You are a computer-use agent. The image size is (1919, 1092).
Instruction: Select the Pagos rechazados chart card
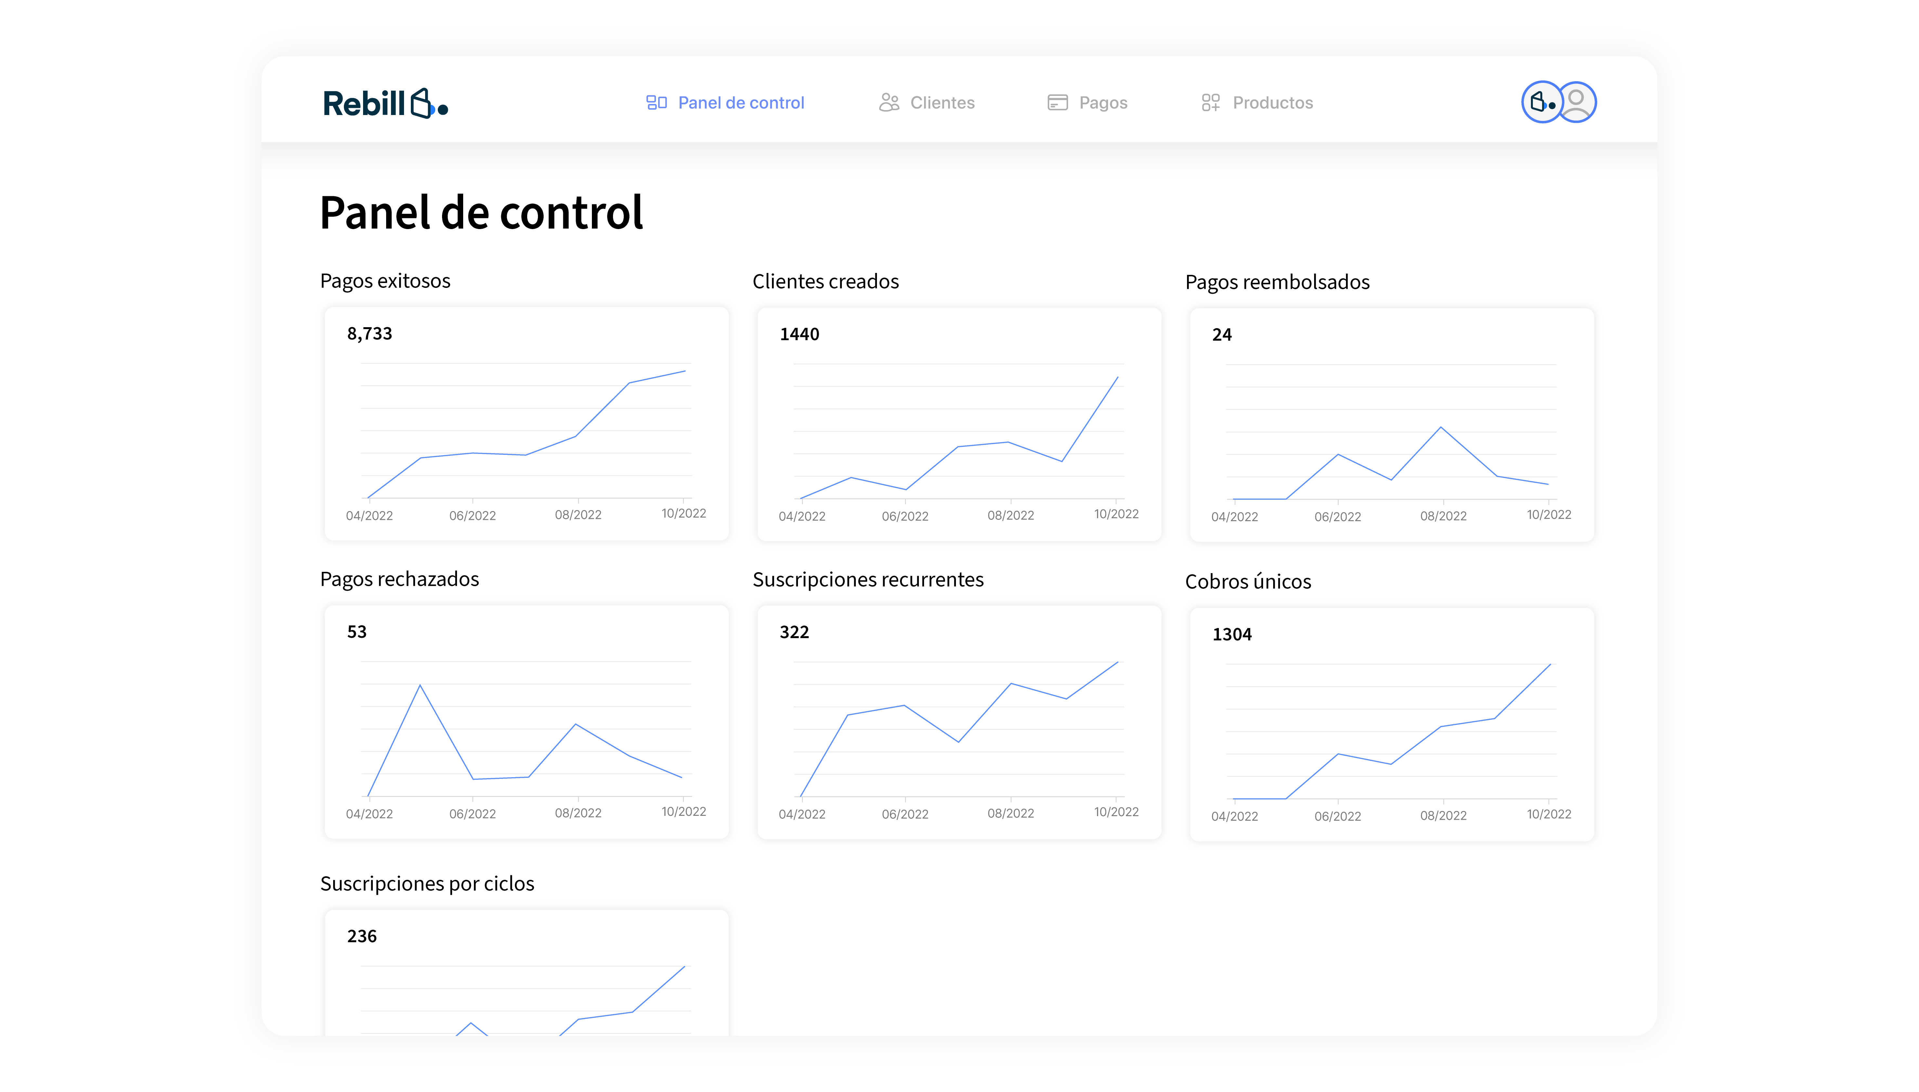click(526, 722)
